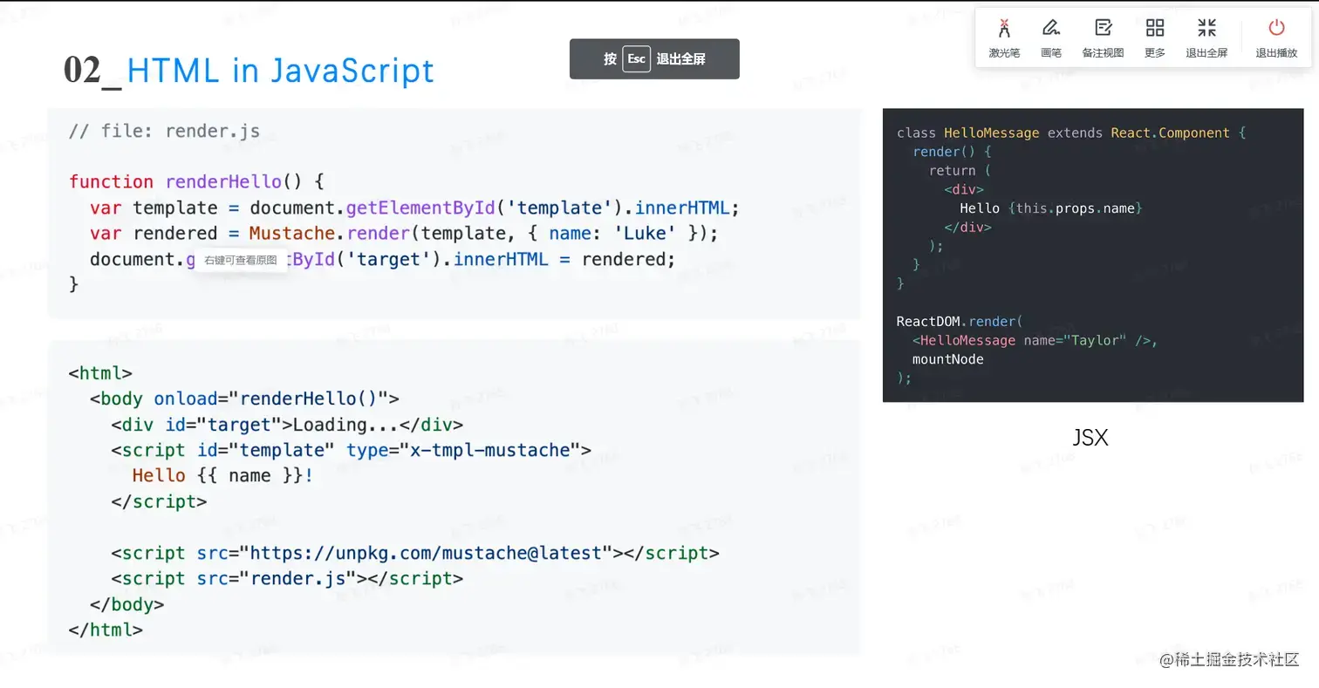Image resolution: width=1319 pixels, height=688 pixels.
Task: Click the Esc key hint badge
Action: point(636,59)
